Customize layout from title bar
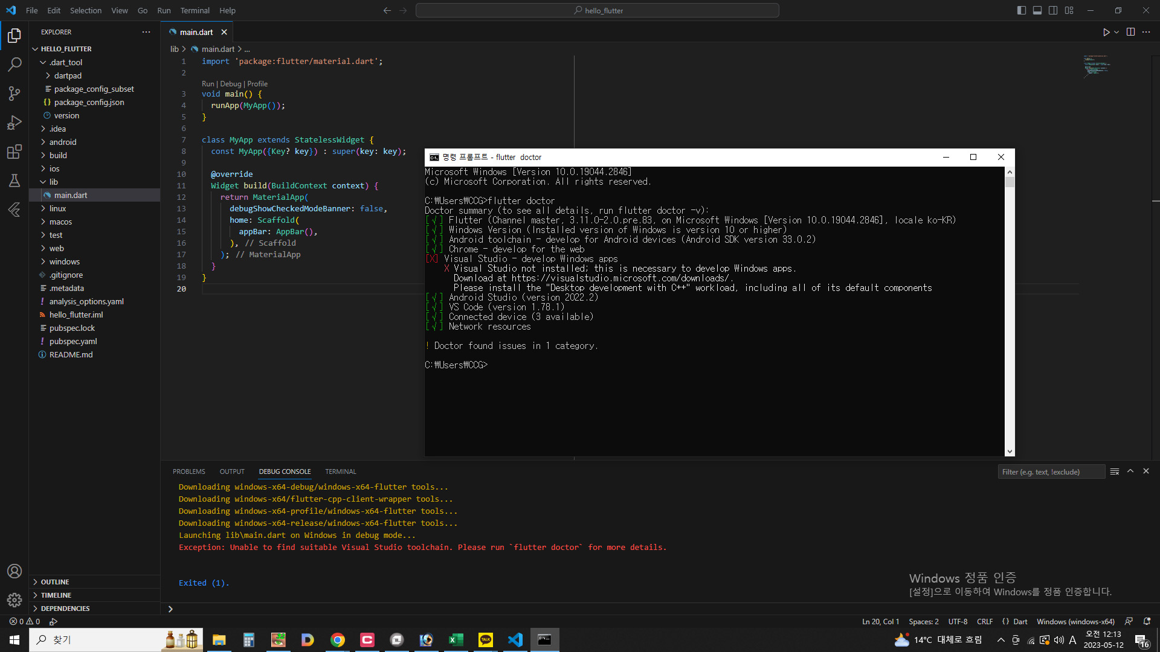This screenshot has height=652, width=1160. point(1069,10)
